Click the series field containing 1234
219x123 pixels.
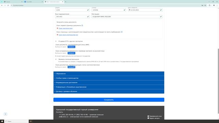tap(72, 10)
